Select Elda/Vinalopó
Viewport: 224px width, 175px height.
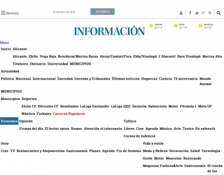[x=145, y=57]
